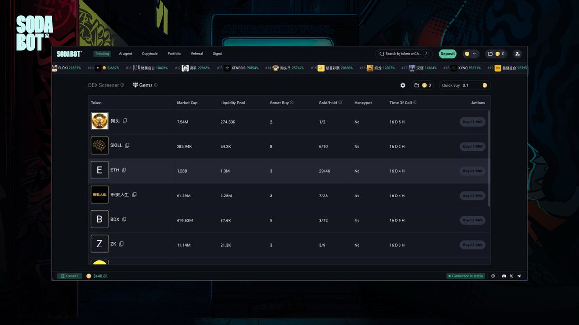Show the Smart Buy info tooltip icon
Image resolution: width=579 pixels, height=325 pixels.
pos(292,103)
